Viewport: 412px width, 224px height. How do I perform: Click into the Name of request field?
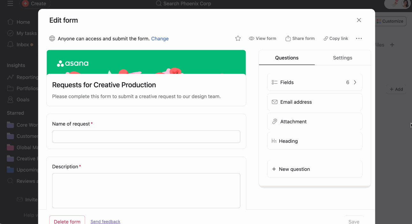click(x=146, y=136)
